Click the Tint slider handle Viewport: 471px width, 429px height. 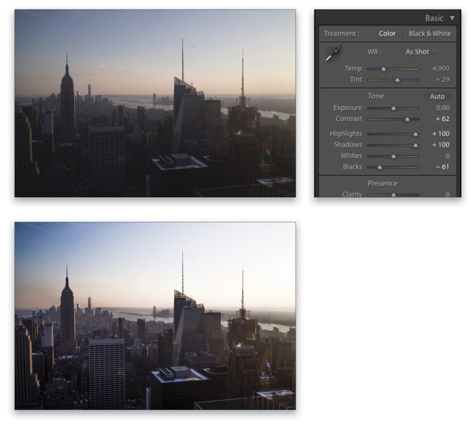[x=397, y=79]
